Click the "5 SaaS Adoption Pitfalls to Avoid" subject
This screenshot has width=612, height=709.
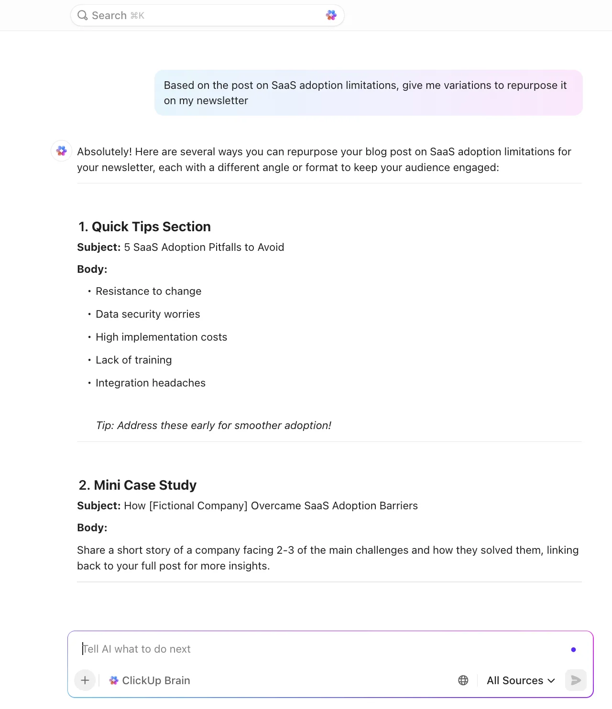pyautogui.click(x=204, y=247)
